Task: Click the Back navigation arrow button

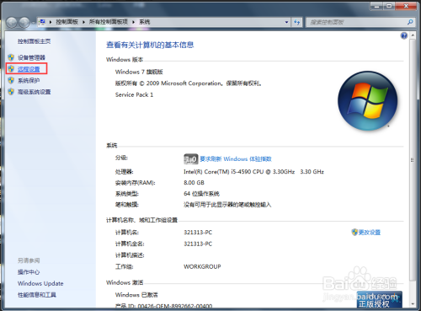Action: (12, 22)
